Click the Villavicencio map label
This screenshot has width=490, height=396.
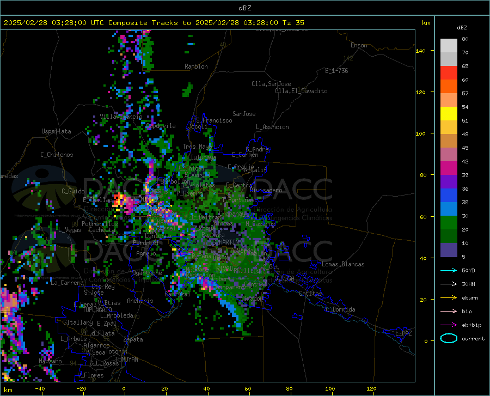pos(121,117)
